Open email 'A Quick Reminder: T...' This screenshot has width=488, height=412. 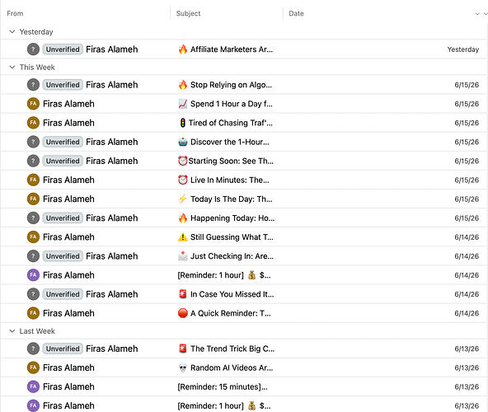(244, 313)
